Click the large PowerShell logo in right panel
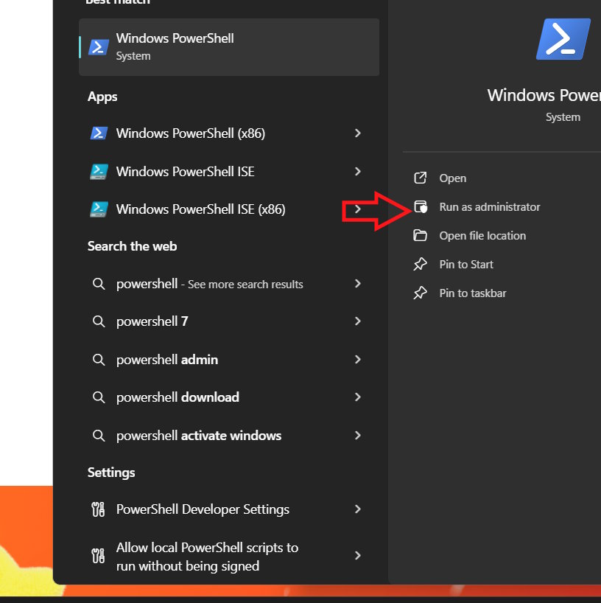This screenshot has height=603, width=601. (x=562, y=38)
